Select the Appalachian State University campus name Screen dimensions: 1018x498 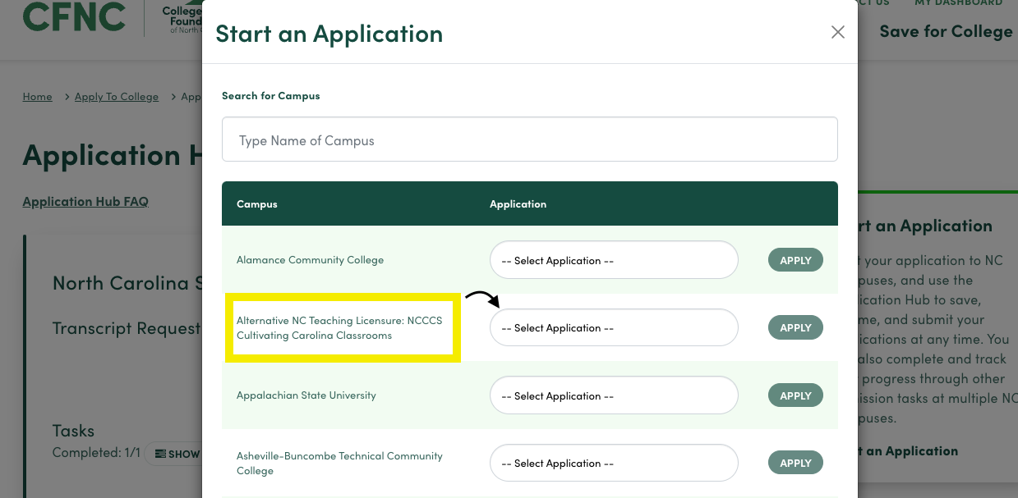pos(306,395)
